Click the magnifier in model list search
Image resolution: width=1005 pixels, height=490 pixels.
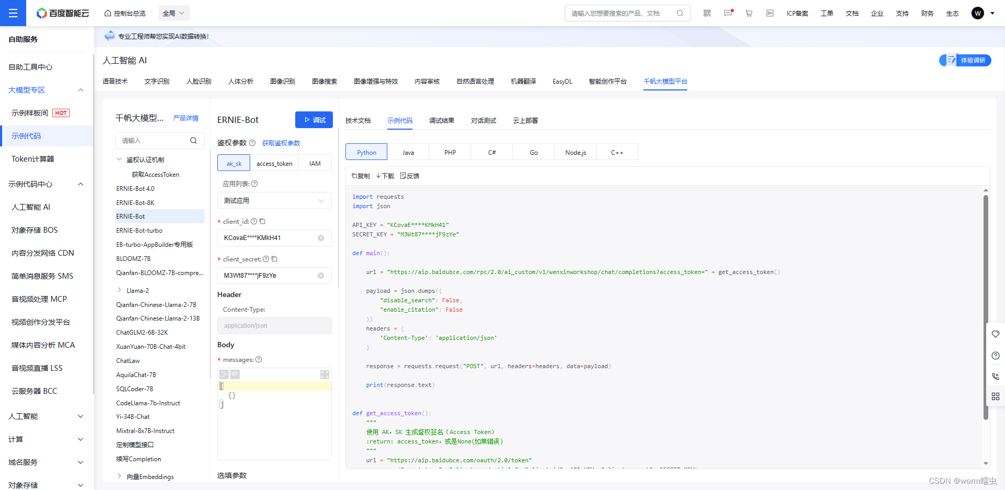click(194, 140)
